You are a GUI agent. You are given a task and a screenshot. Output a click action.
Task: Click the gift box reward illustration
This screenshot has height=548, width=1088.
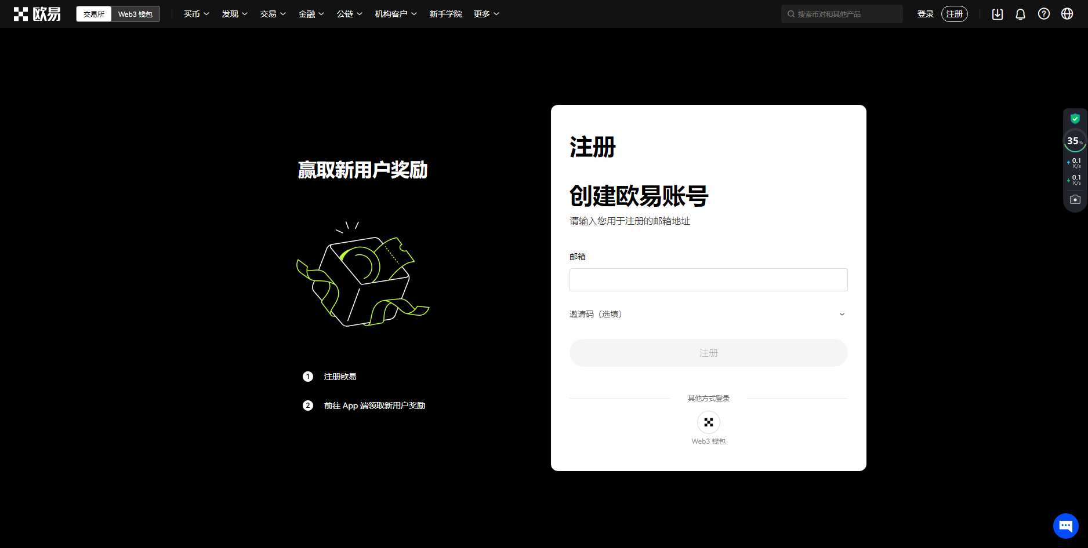tap(363, 274)
